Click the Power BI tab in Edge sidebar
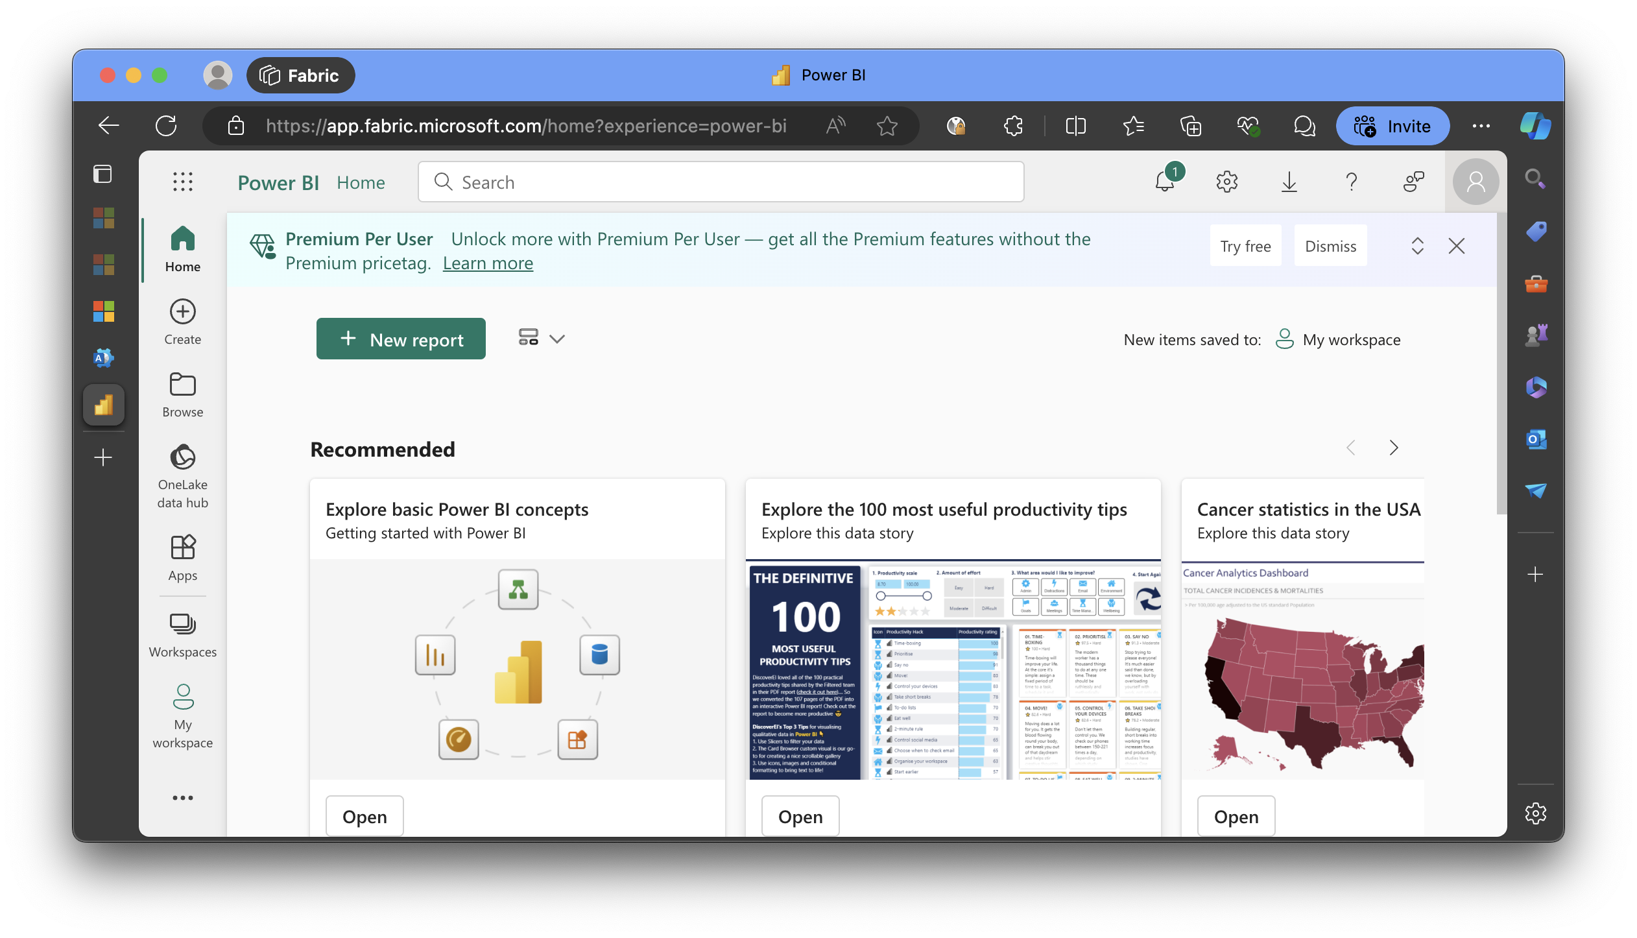Image resolution: width=1637 pixels, height=938 pixels. tap(104, 405)
